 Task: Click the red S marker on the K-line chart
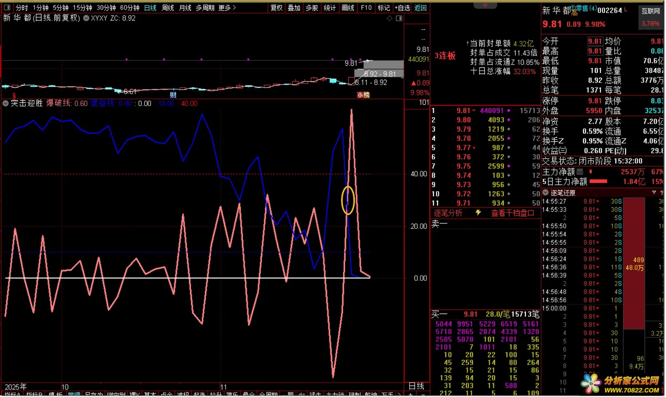pyautogui.click(x=14, y=95)
